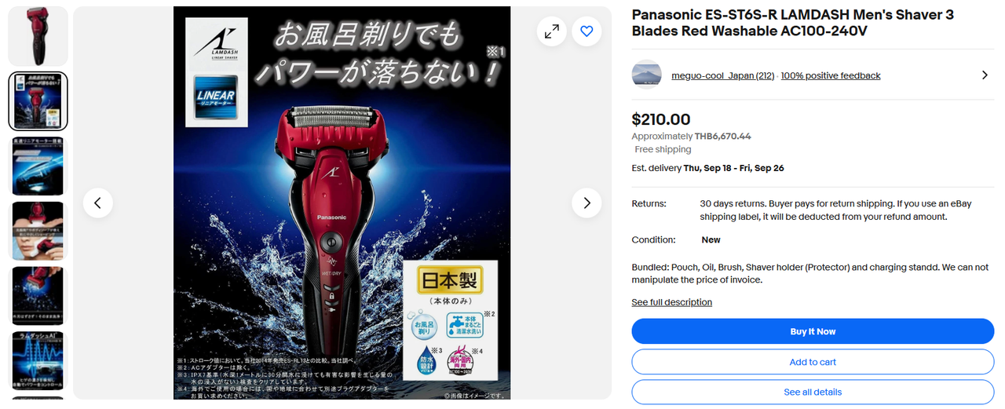
Task: Click the product title heading
Action: coord(793,23)
